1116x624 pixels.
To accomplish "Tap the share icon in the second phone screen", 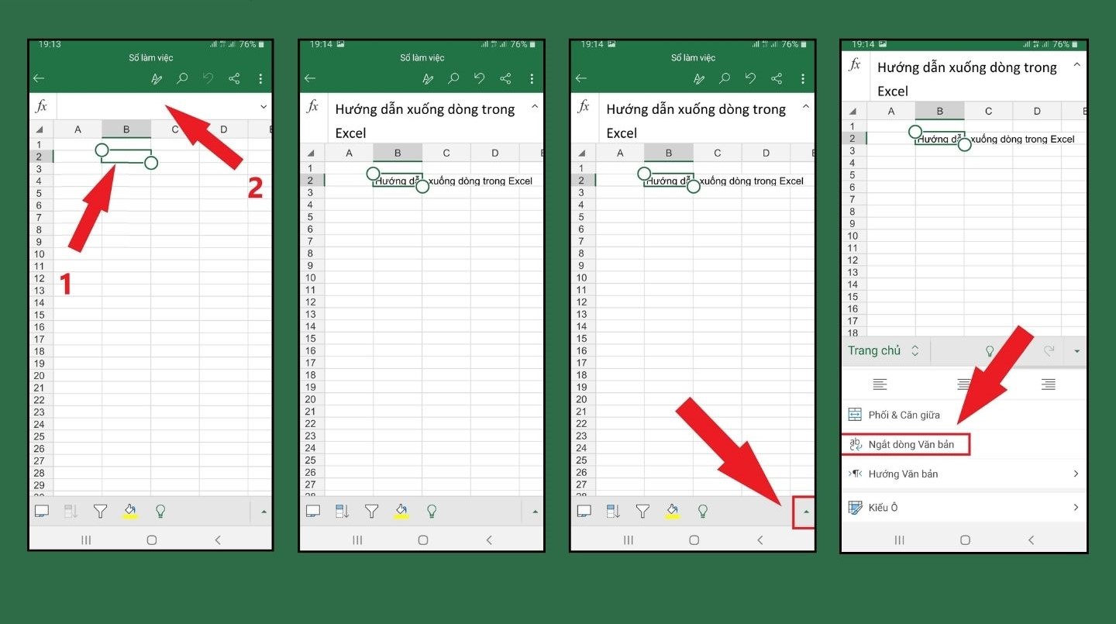I will point(505,78).
